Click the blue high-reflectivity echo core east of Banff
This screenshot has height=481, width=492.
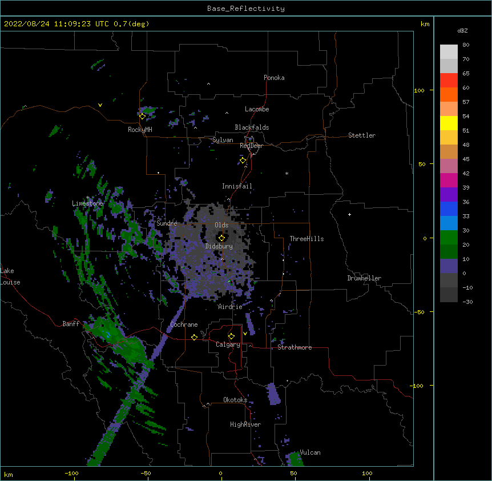[108, 335]
